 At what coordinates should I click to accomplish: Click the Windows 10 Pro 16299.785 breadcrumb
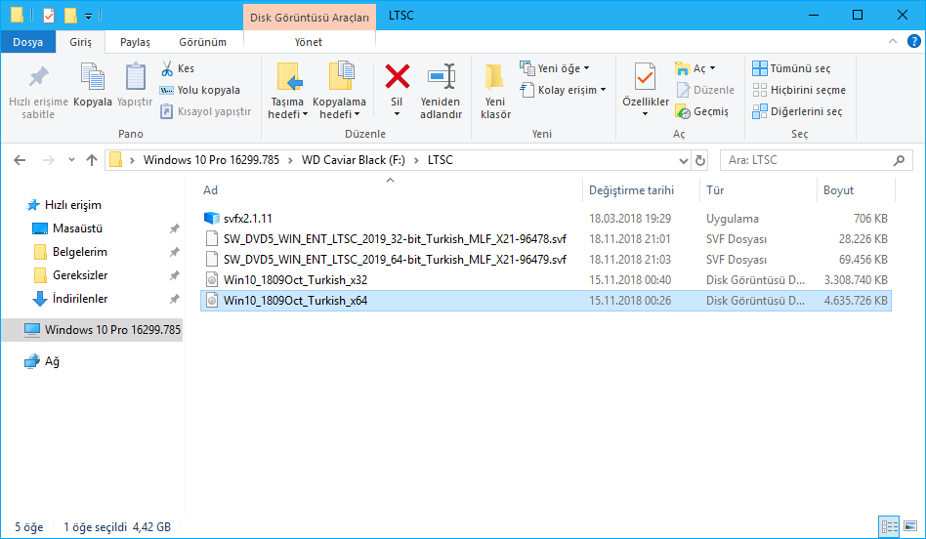click(211, 160)
